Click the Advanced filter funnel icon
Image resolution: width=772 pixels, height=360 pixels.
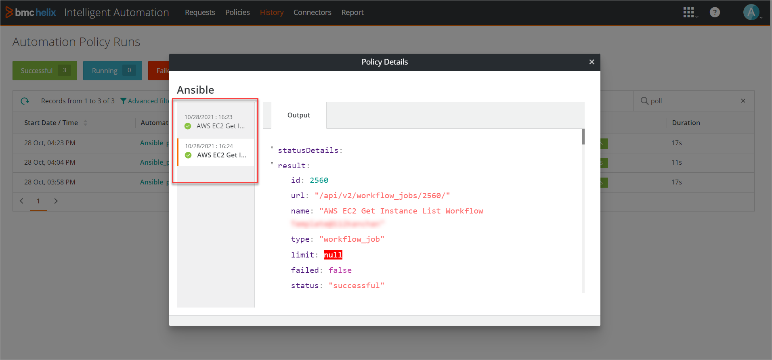tap(124, 101)
